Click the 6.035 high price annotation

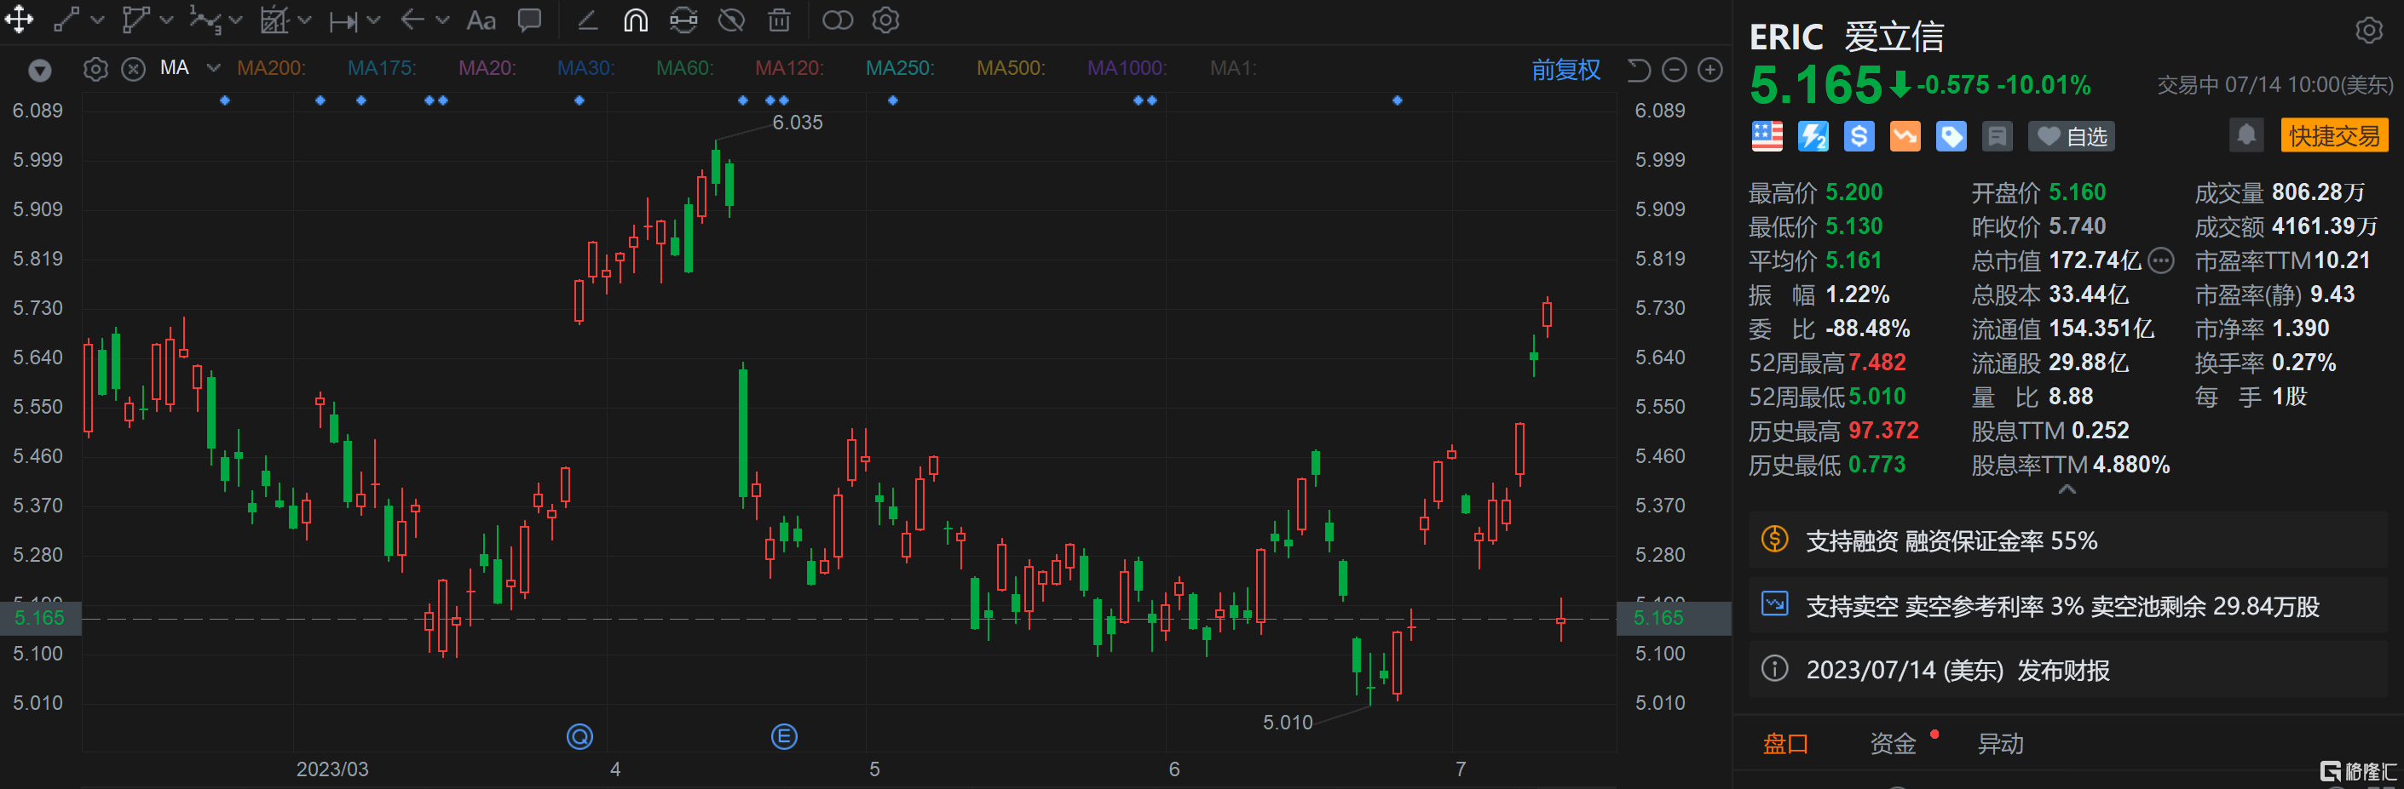pyautogui.click(x=797, y=123)
